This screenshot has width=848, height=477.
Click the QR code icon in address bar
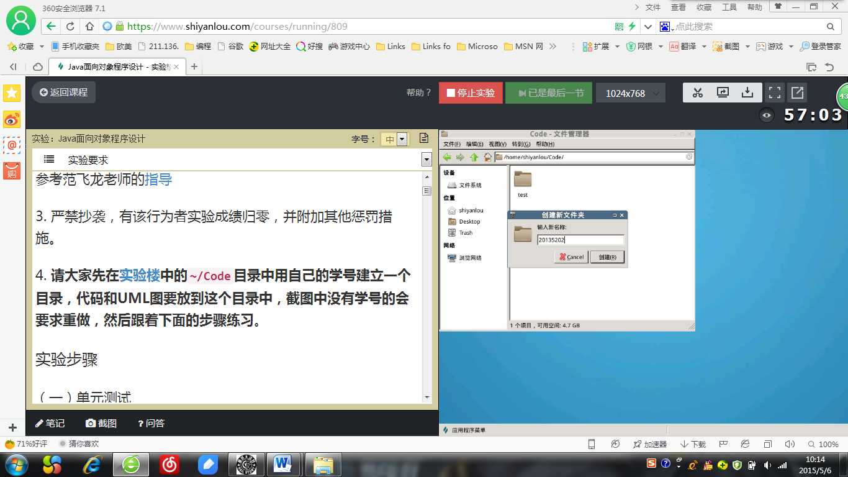[619, 26]
